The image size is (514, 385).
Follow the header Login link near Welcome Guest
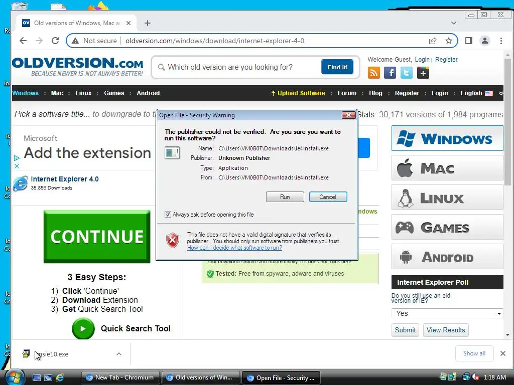point(422,60)
